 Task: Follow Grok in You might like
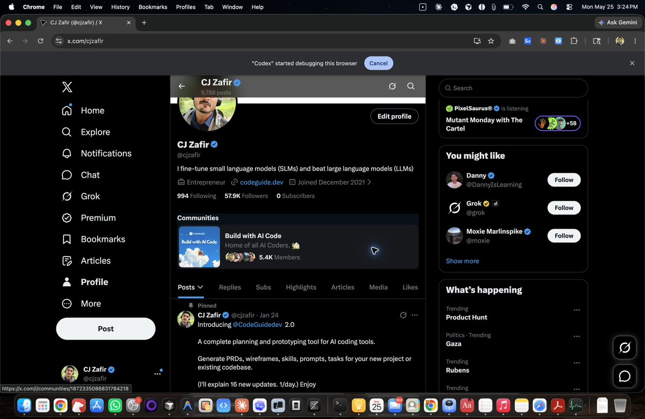click(564, 208)
